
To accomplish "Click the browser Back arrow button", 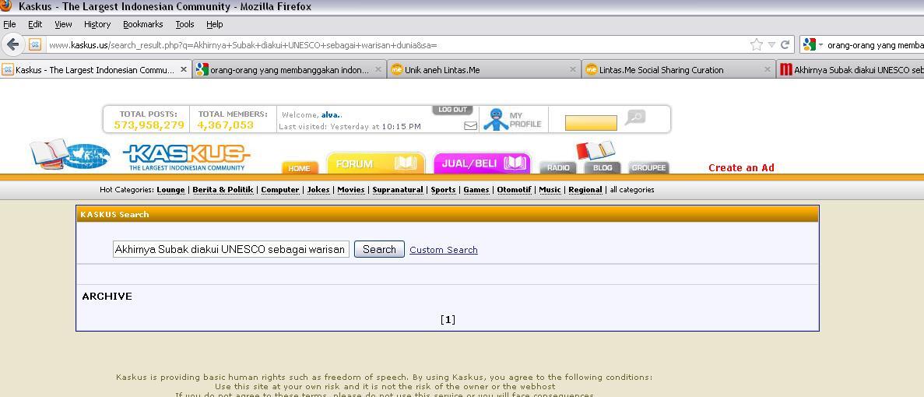I will click(x=13, y=44).
